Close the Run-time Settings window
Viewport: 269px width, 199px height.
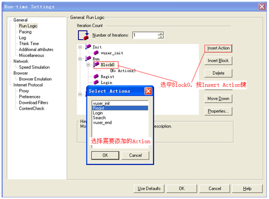(x=262, y=7)
